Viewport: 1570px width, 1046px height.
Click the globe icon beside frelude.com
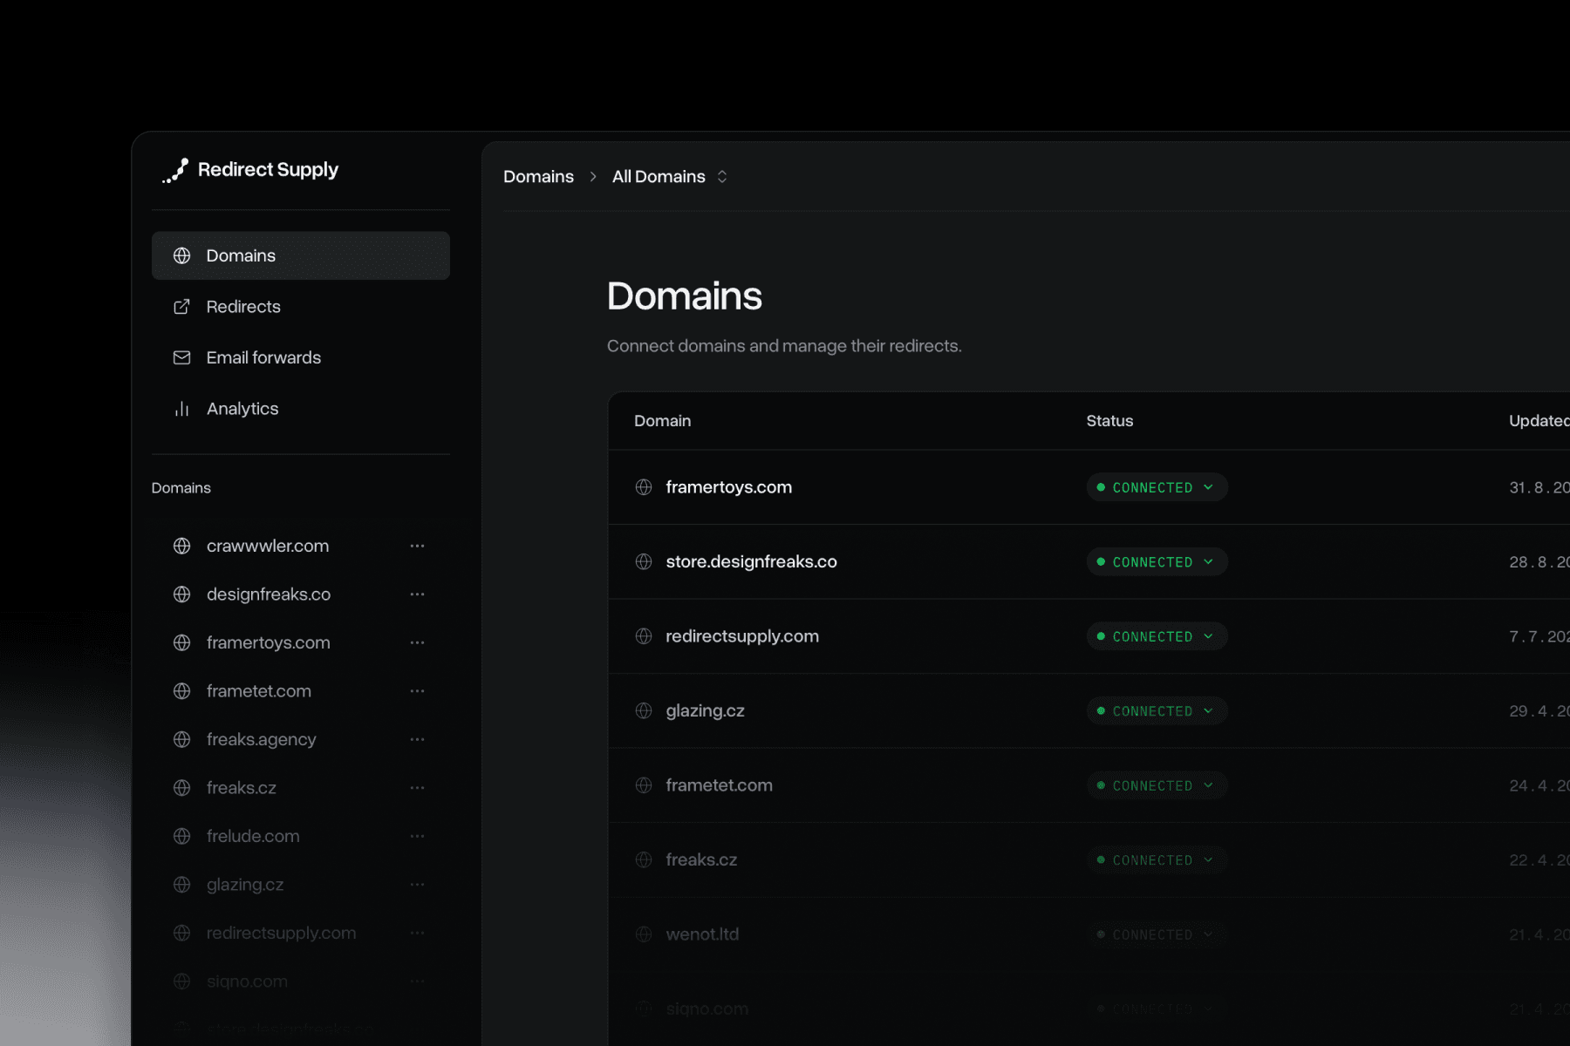click(181, 836)
